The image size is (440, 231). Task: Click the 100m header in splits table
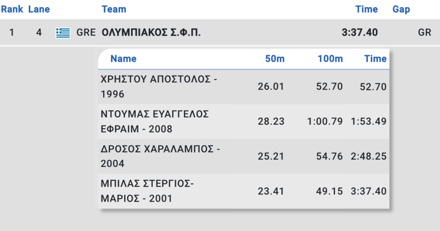[330, 59]
